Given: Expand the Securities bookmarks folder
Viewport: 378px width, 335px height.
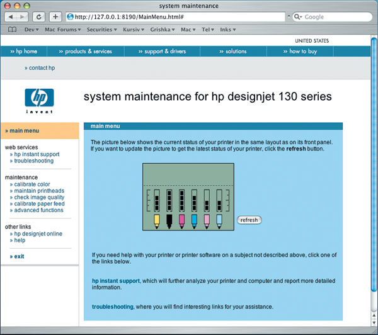Looking at the screenshot, I should [x=101, y=30].
